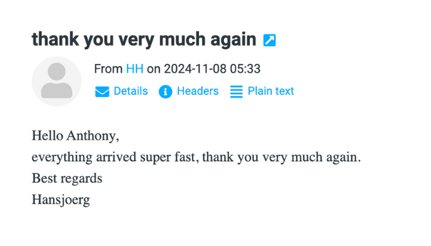Click the word 'again' in the subject title

point(233,40)
